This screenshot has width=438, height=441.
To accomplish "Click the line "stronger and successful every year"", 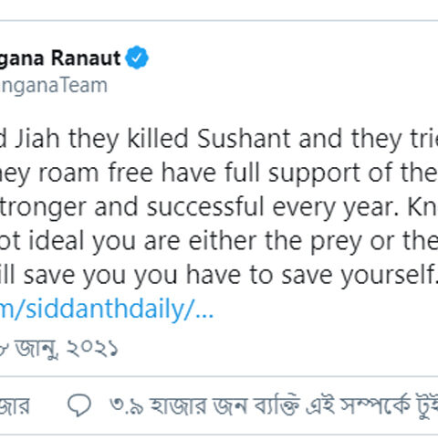I will 219,207.
